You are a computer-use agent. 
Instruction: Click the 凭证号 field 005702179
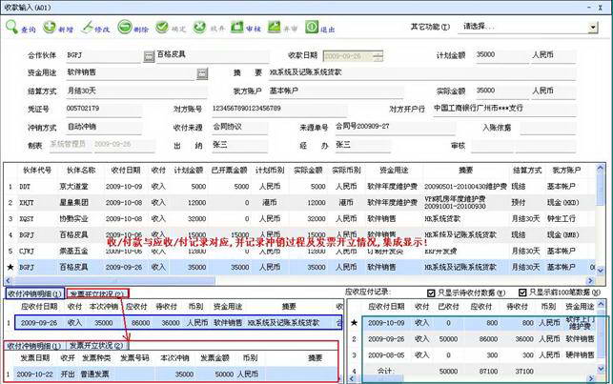coord(103,109)
